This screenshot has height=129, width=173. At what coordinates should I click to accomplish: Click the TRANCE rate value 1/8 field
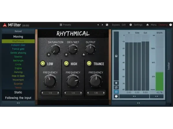pyautogui.click(x=96, y=93)
